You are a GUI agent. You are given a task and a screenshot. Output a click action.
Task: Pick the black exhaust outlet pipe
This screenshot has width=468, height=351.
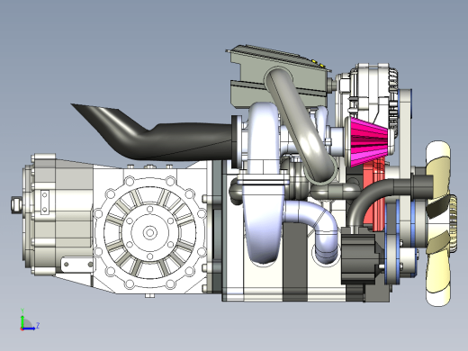[x=152, y=132]
